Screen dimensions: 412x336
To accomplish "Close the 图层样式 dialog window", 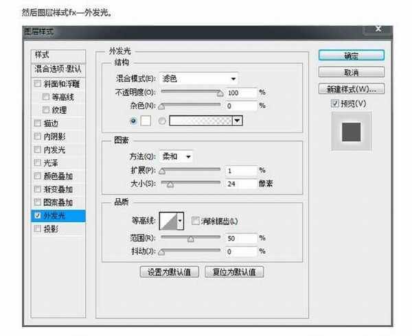I will pos(378,29).
